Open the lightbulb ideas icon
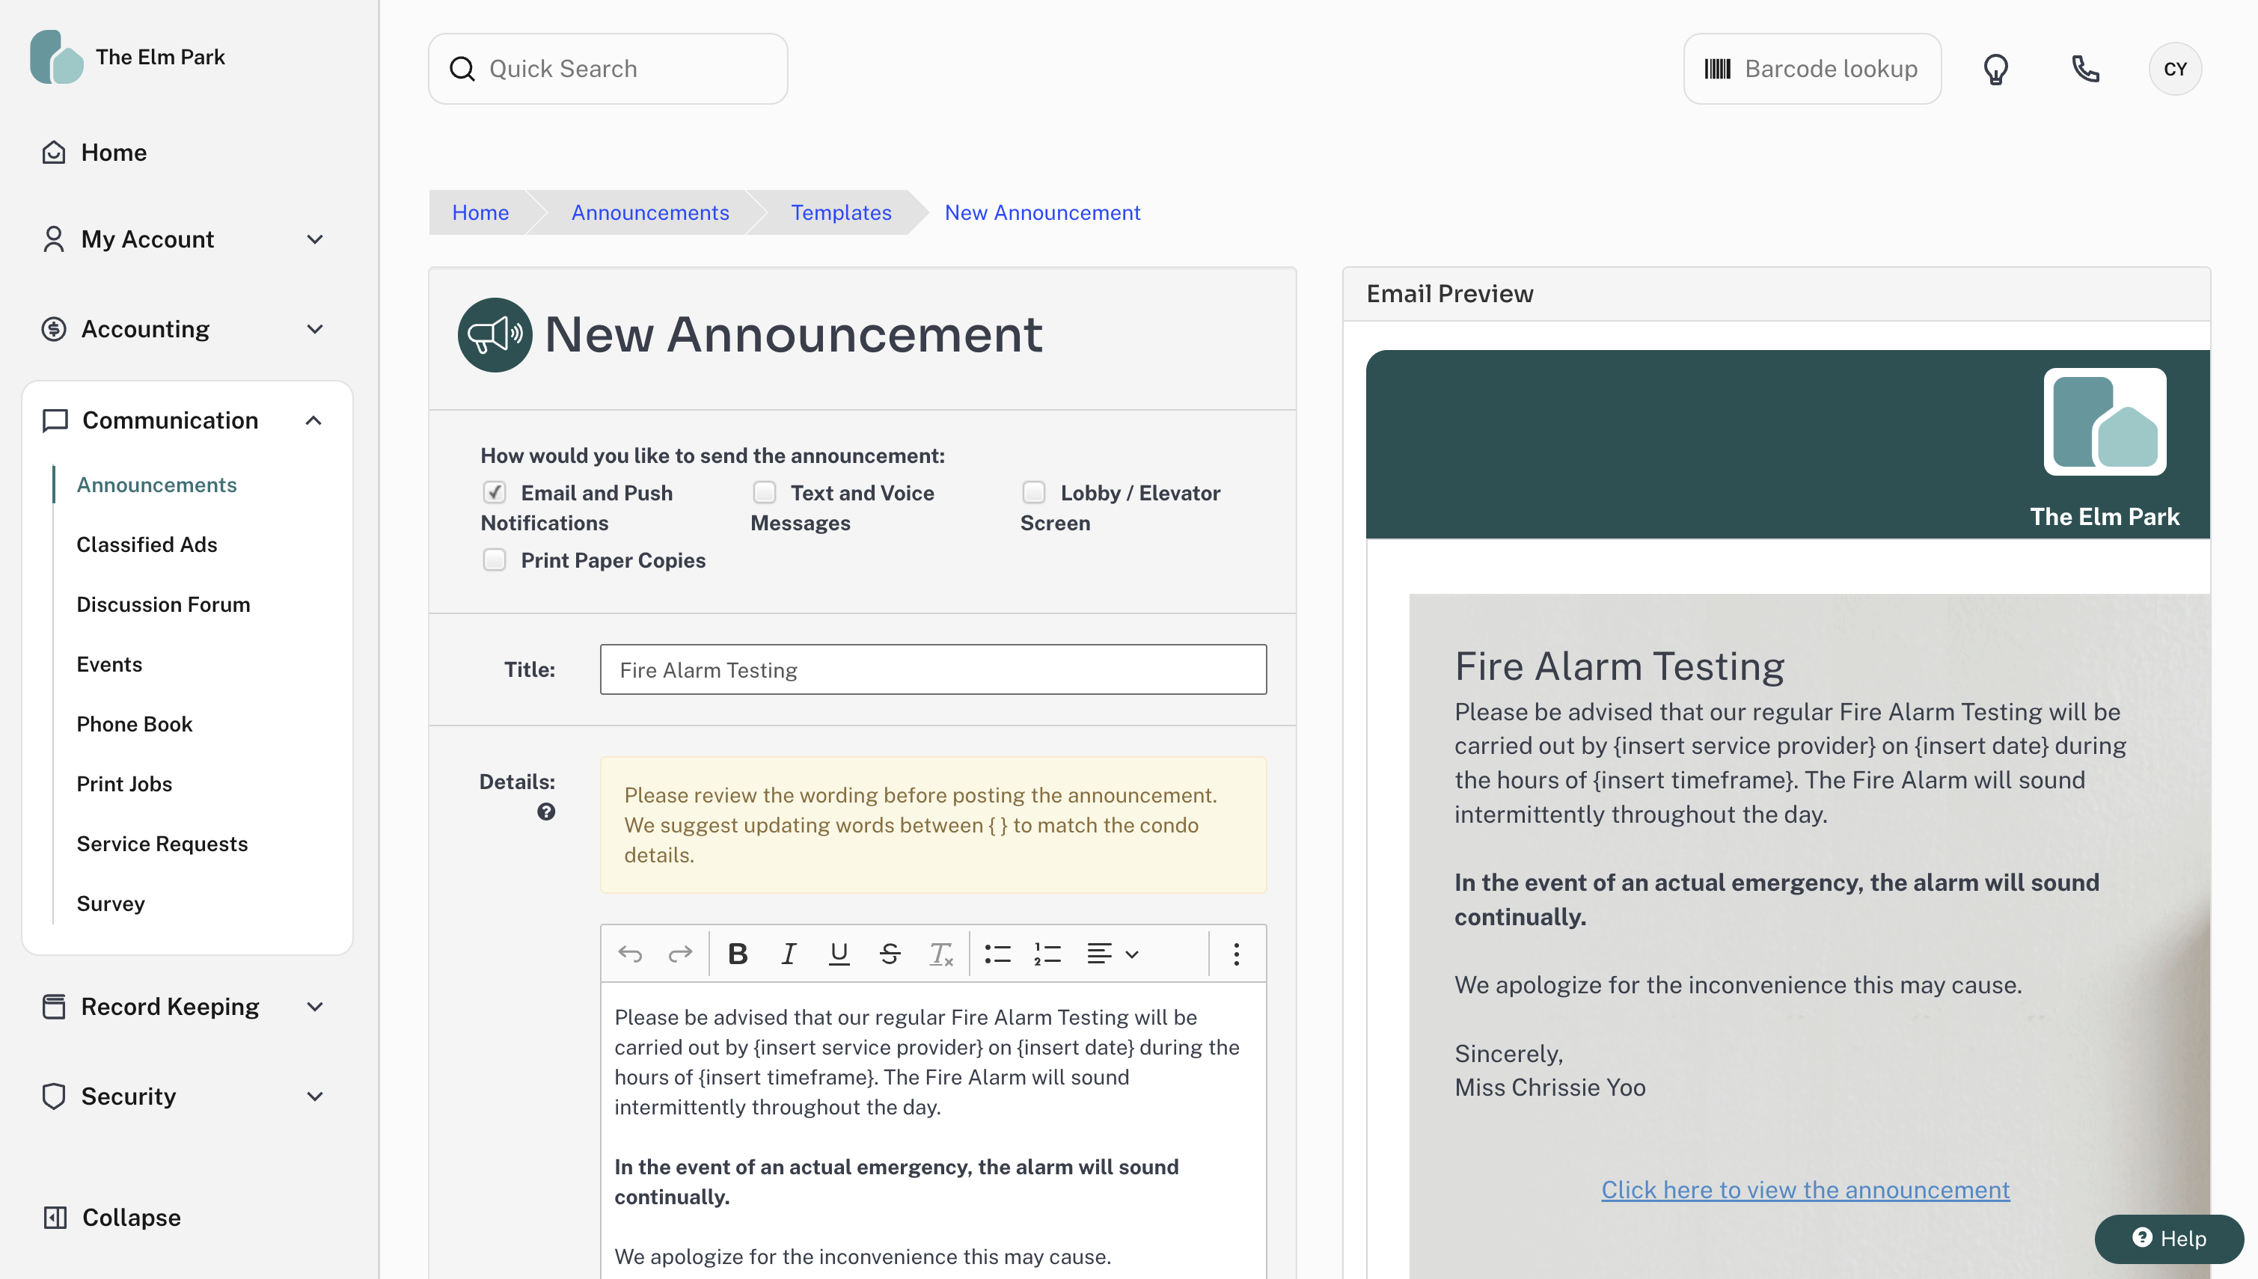Viewport: 2258px width, 1279px height. point(1995,69)
